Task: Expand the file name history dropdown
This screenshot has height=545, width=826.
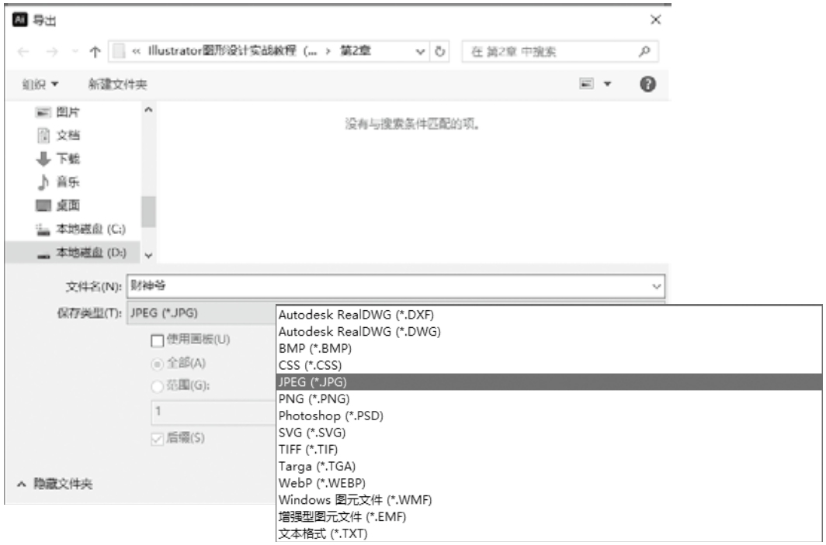Action: [x=657, y=286]
